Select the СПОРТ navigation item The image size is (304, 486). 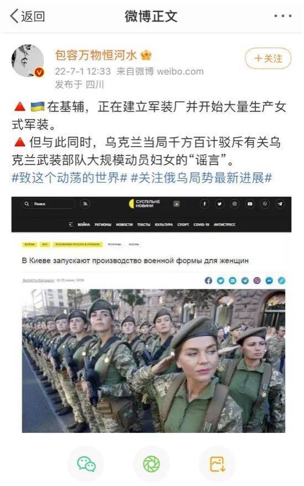[183, 224]
